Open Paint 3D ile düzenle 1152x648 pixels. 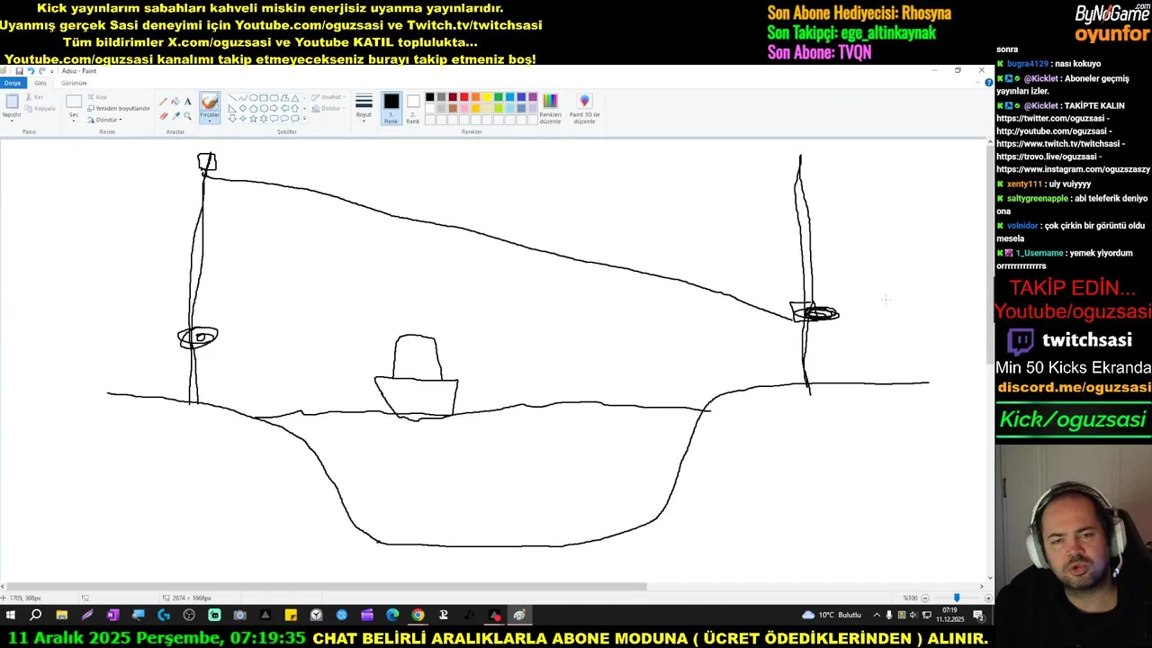click(x=584, y=107)
